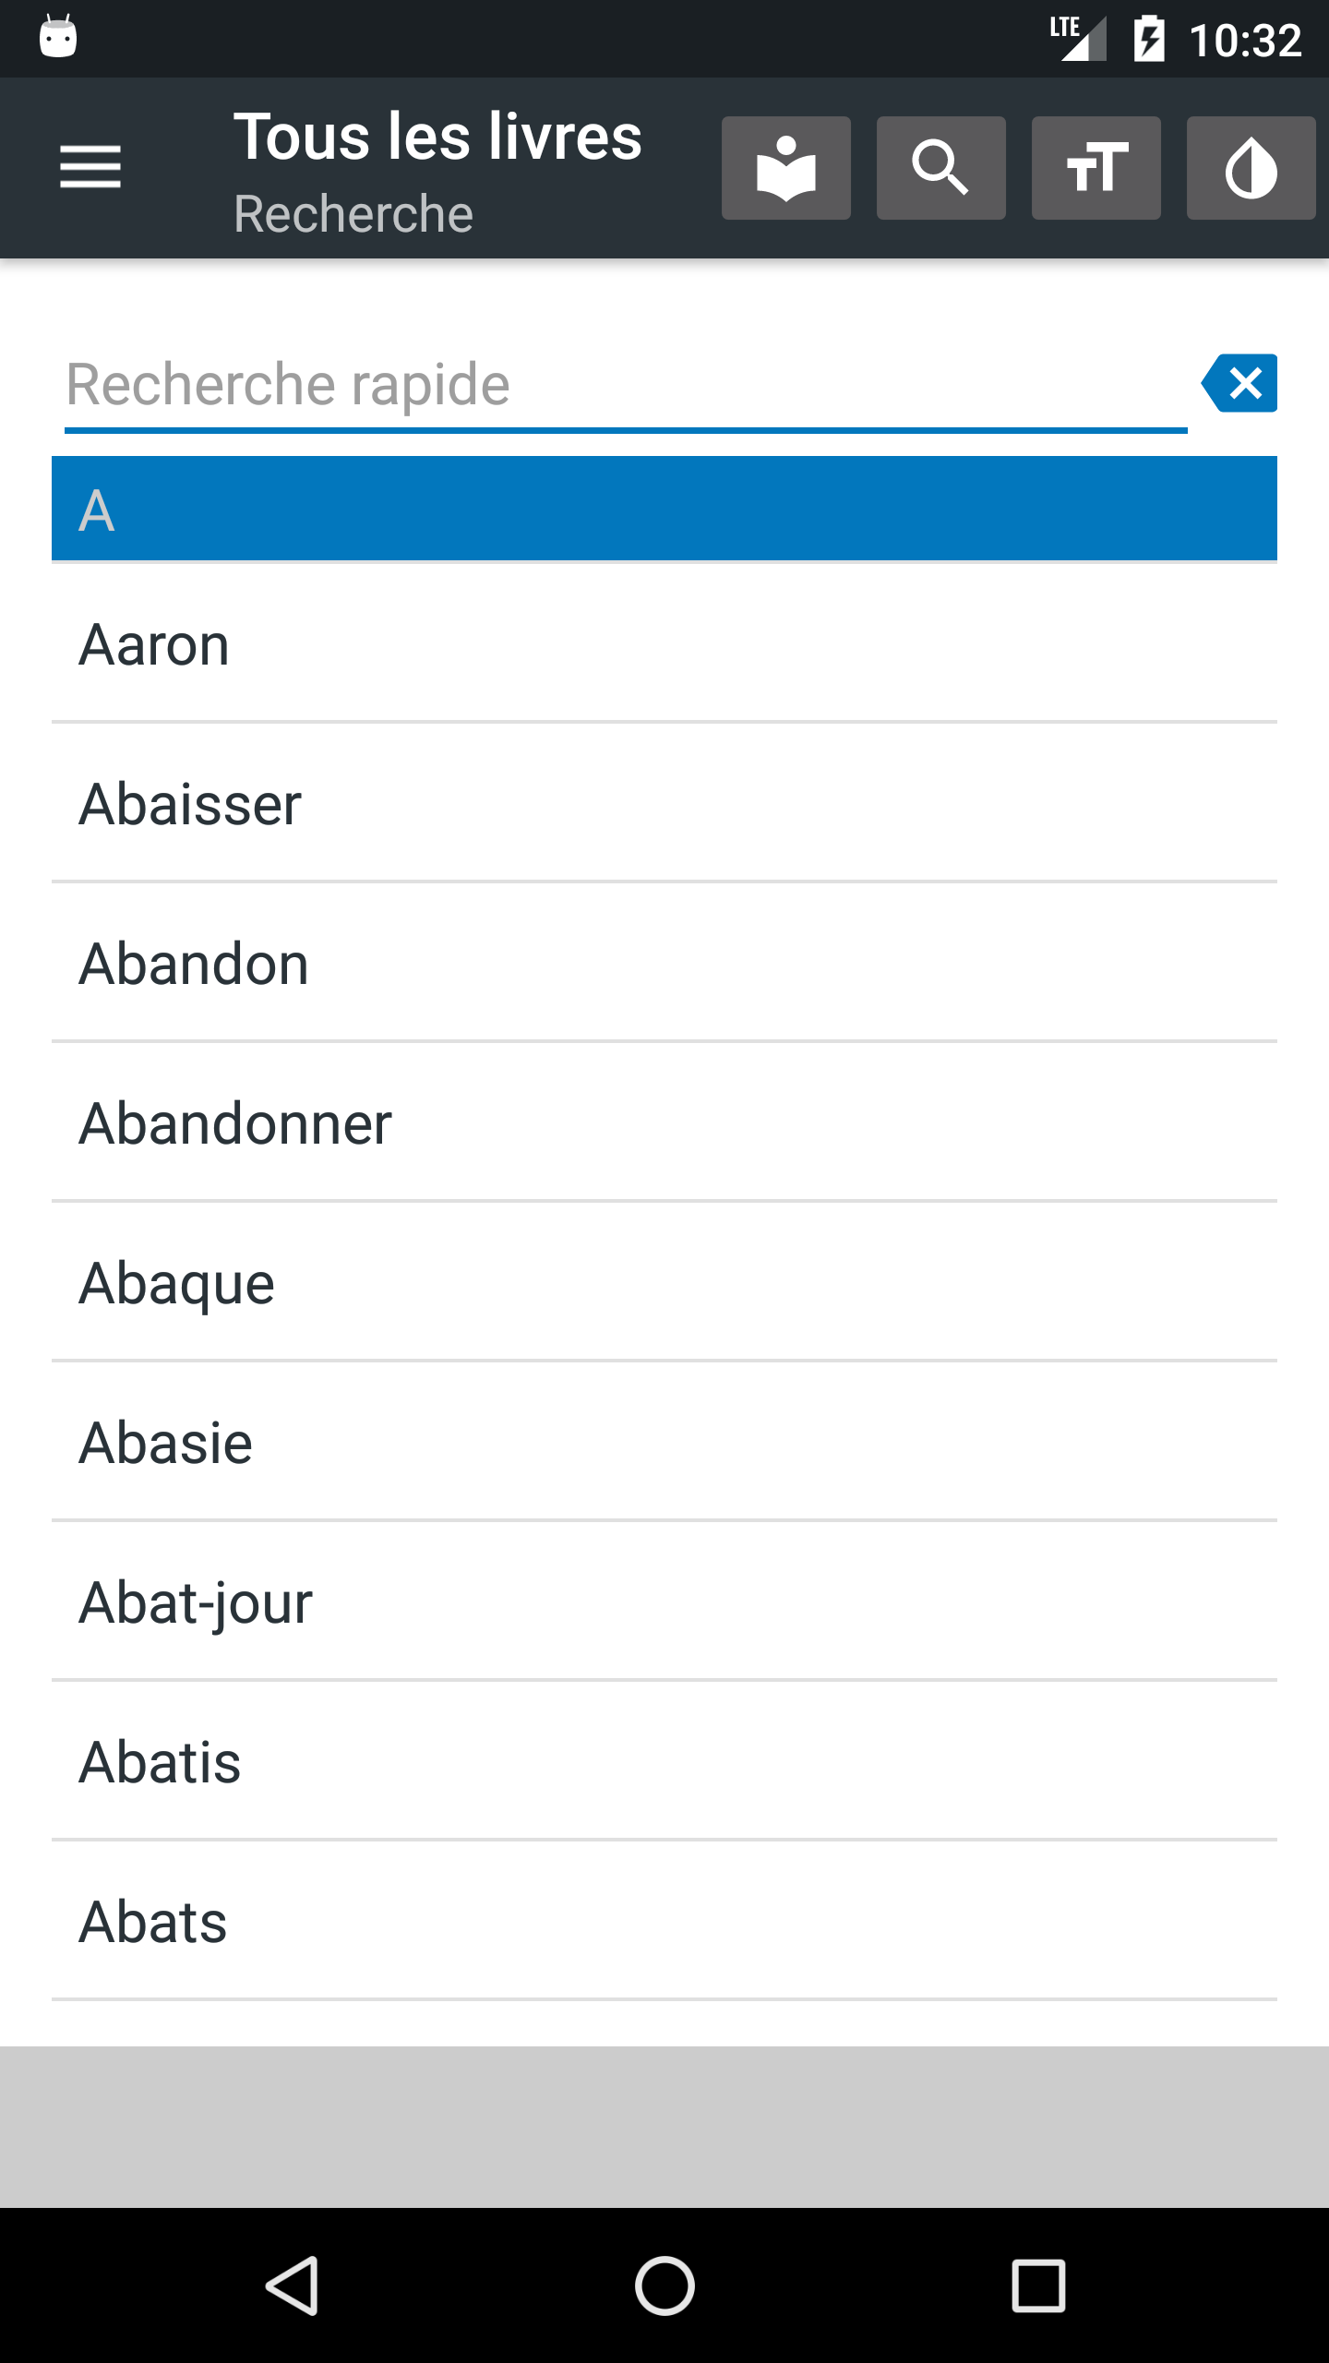Select the Abats entry
Image resolution: width=1329 pixels, height=2363 pixels.
tap(664, 1921)
